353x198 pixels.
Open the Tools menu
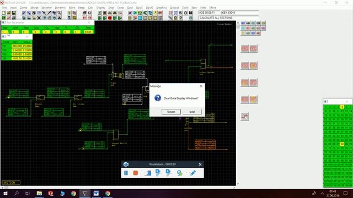coord(185,7)
